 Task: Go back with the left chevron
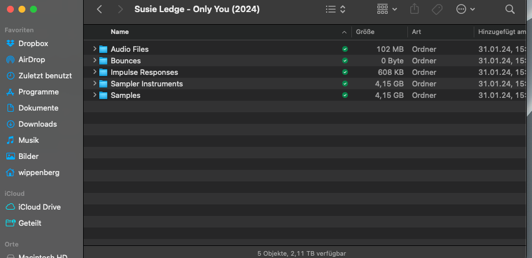tap(100, 9)
